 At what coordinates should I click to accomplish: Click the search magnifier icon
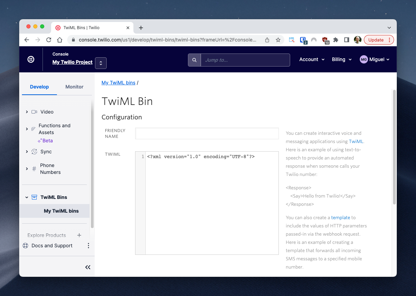194,60
